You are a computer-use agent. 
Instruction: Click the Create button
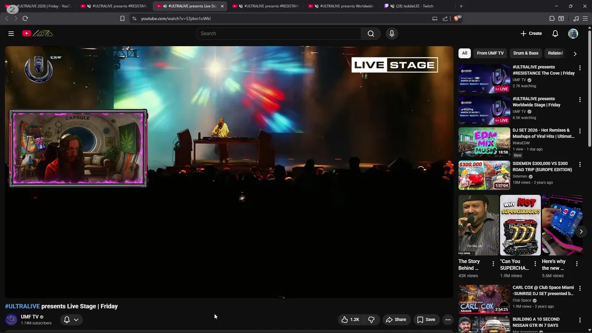click(x=531, y=33)
